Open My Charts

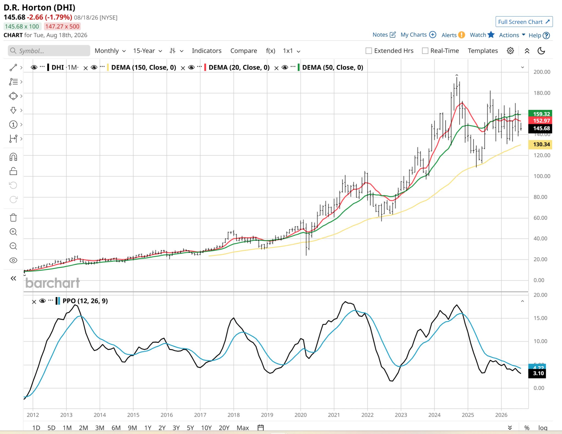[418, 35]
